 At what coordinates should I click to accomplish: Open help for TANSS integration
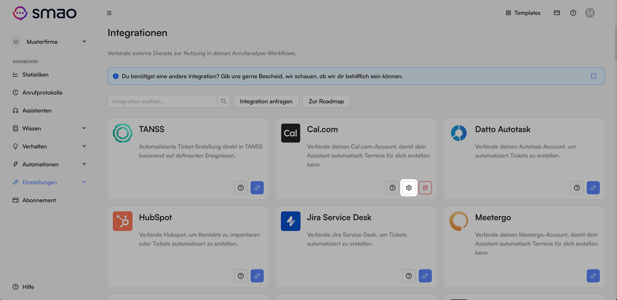pyautogui.click(x=241, y=188)
